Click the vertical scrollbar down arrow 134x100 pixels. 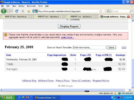click(133, 87)
